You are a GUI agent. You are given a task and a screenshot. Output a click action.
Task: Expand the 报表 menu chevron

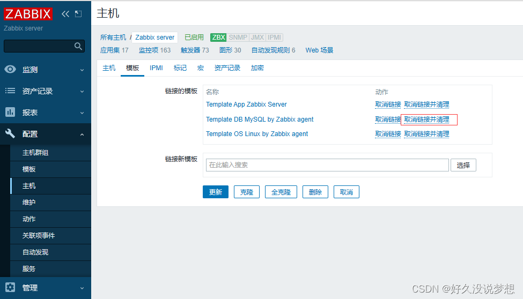(82, 113)
